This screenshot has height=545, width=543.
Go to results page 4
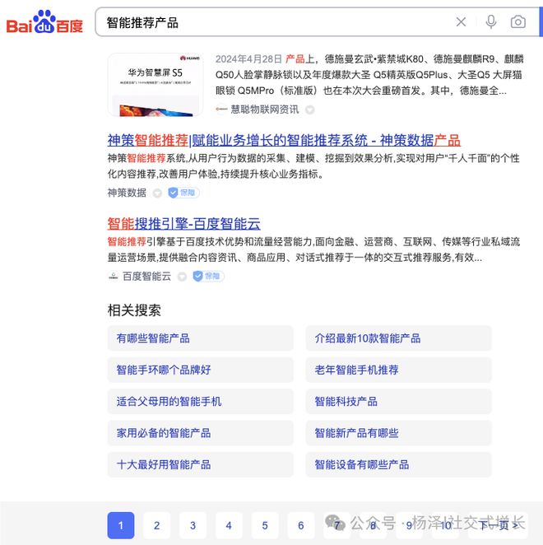(x=229, y=525)
